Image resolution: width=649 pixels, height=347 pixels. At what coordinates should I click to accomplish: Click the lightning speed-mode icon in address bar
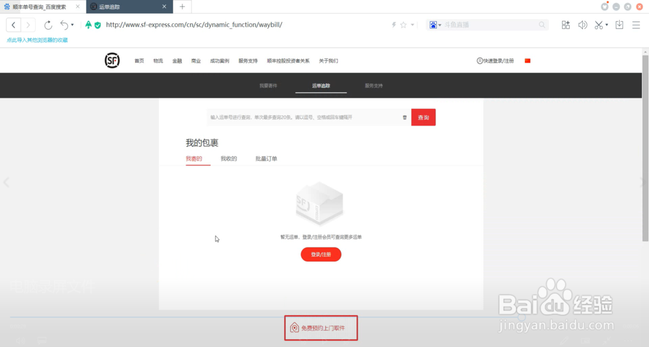394,25
